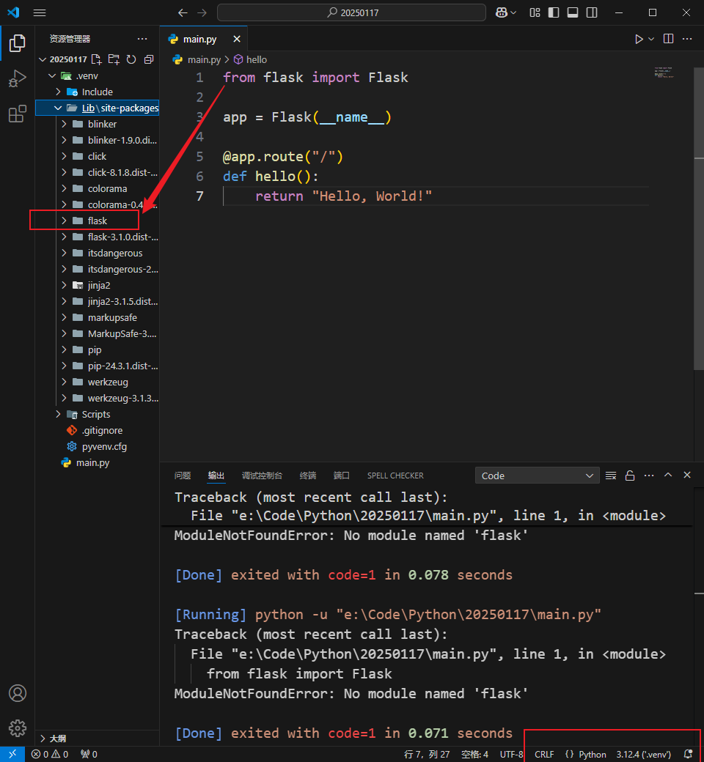Close the bottom panel
Screen dimensions: 704x762
(687, 475)
